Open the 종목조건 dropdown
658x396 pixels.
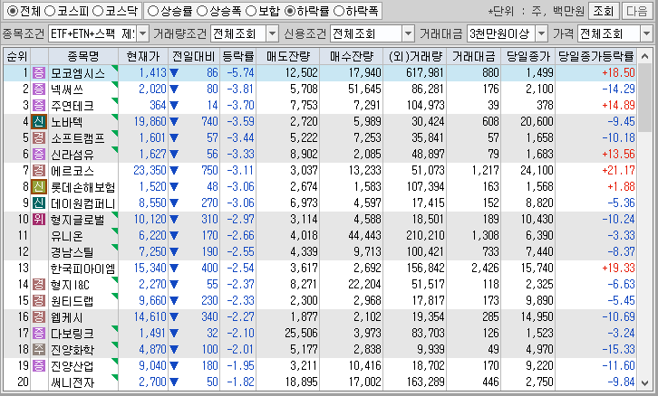[142, 33]
